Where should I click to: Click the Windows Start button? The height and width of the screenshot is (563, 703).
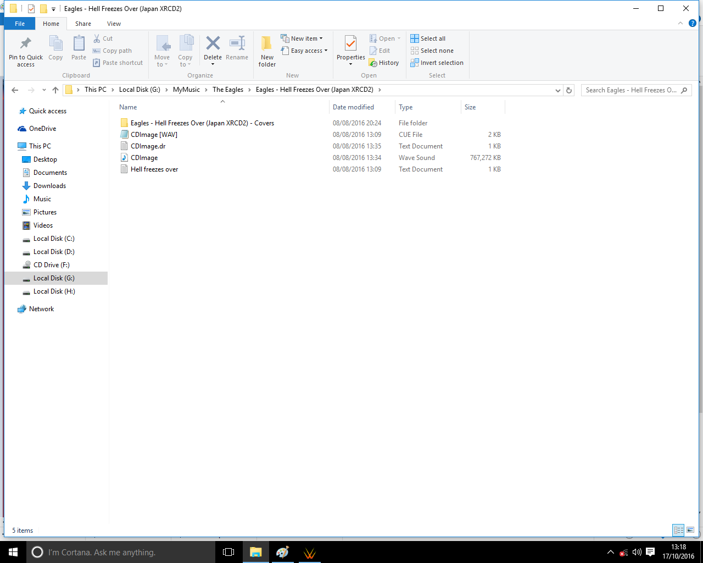pyautogui.click(x=13, y=552)
